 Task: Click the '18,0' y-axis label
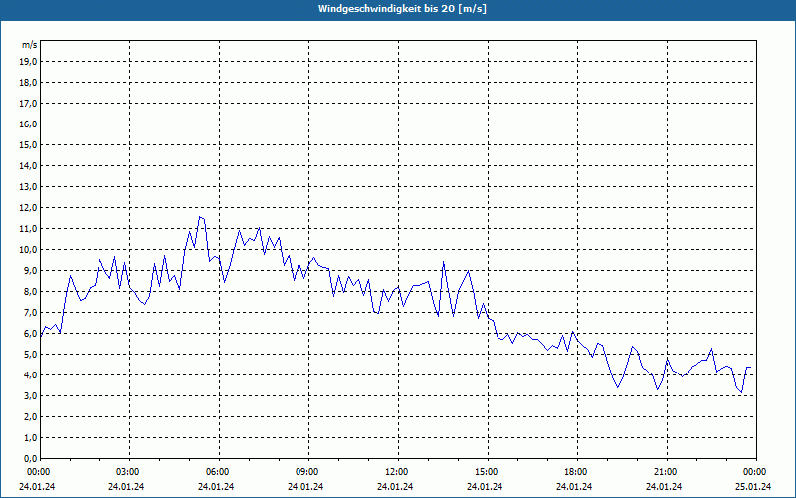tap(28, 83)
